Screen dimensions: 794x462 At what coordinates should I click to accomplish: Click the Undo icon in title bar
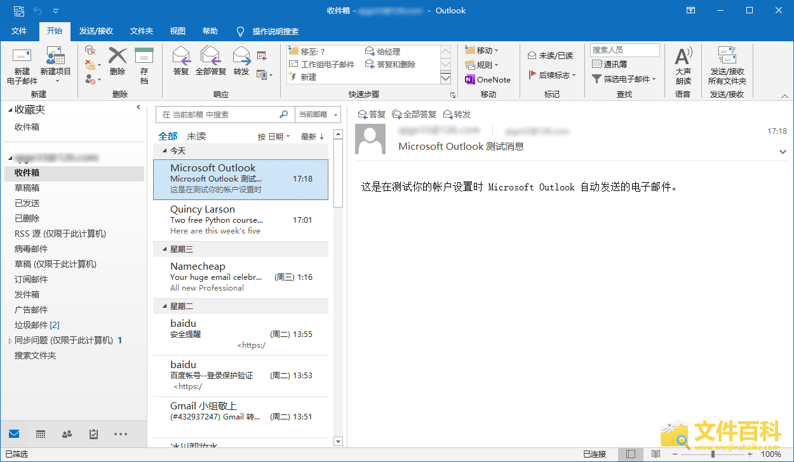click(x=37, y=11)
